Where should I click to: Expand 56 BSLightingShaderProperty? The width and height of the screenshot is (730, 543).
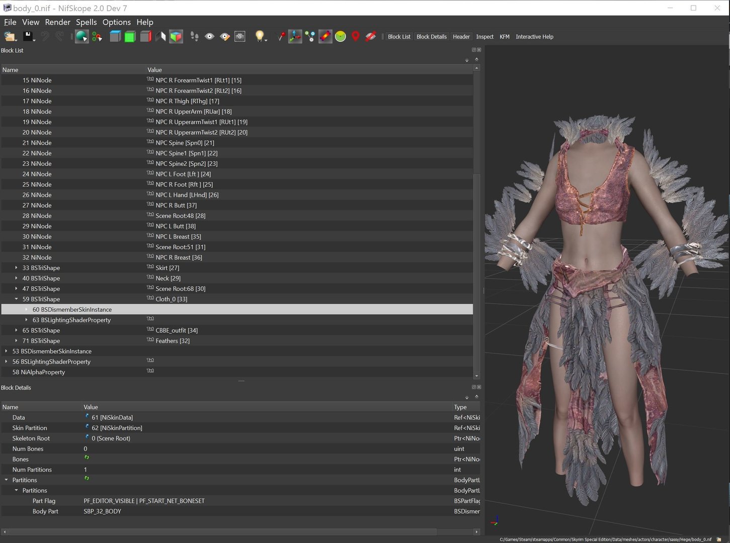[6, 361]
